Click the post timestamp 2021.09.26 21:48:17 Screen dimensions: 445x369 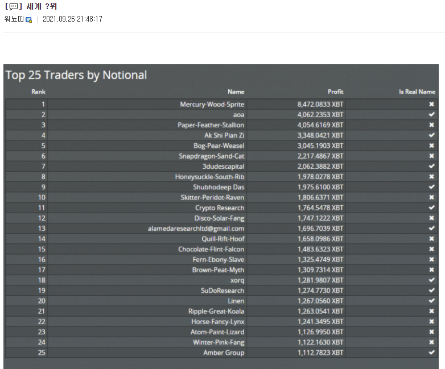72,19
